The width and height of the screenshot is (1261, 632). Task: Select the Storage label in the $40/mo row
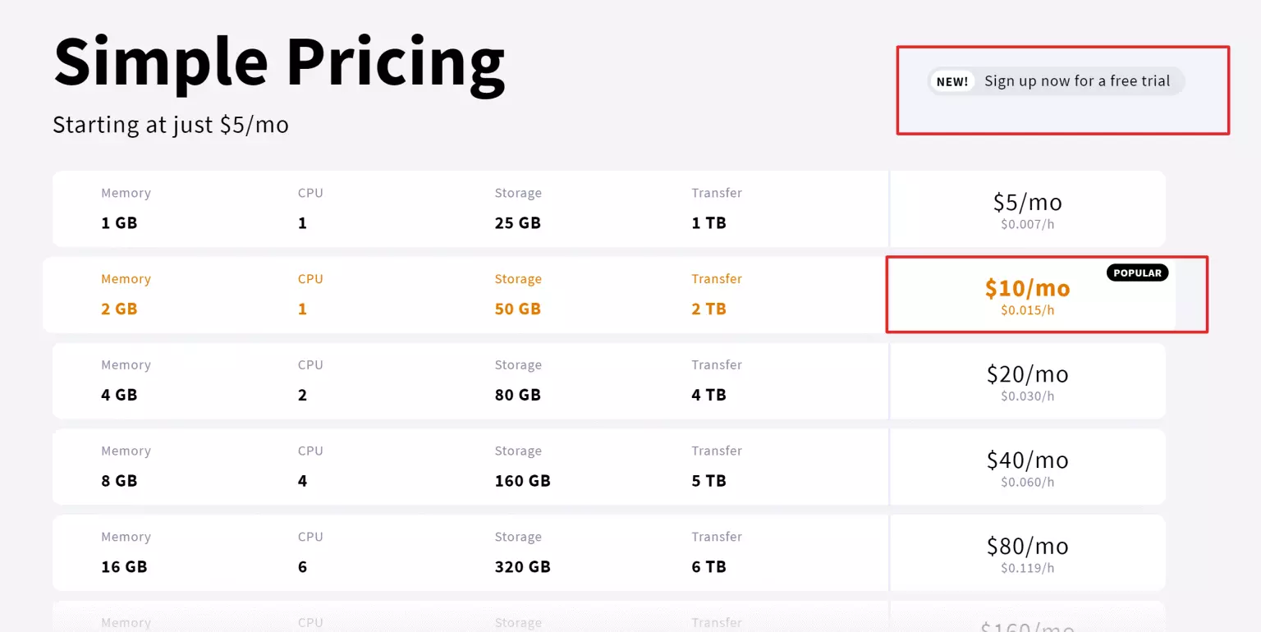pos(518,451)
